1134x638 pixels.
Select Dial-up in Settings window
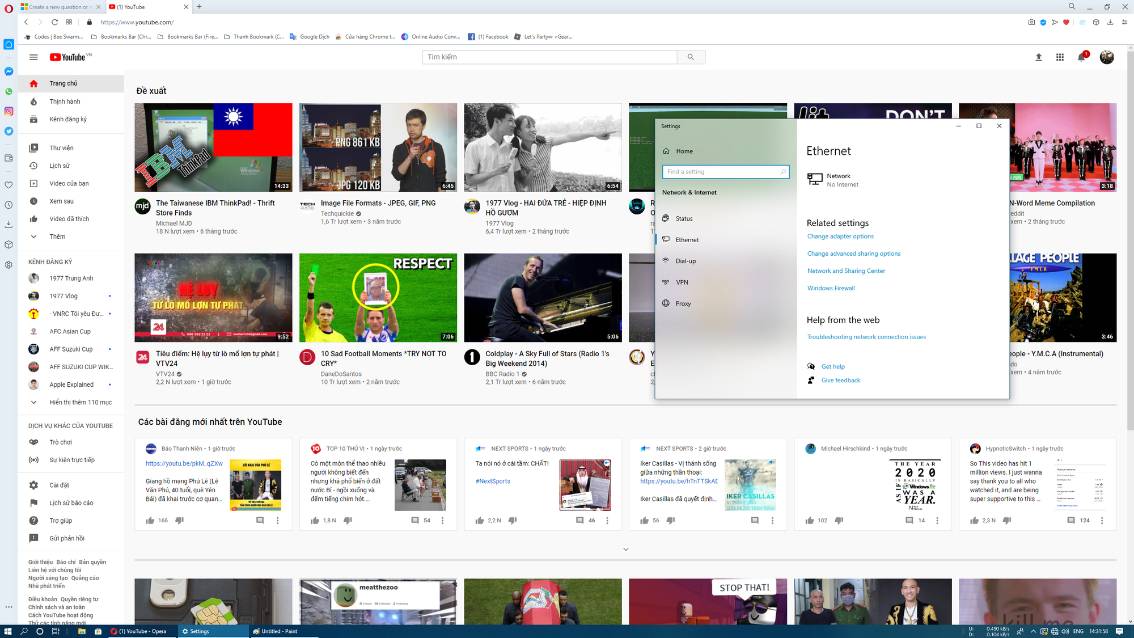726,261
